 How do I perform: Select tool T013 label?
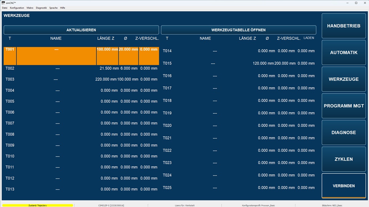tap(10, 189)
